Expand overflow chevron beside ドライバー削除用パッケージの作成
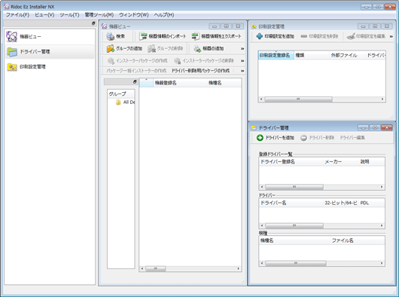 tap(242, 71)
